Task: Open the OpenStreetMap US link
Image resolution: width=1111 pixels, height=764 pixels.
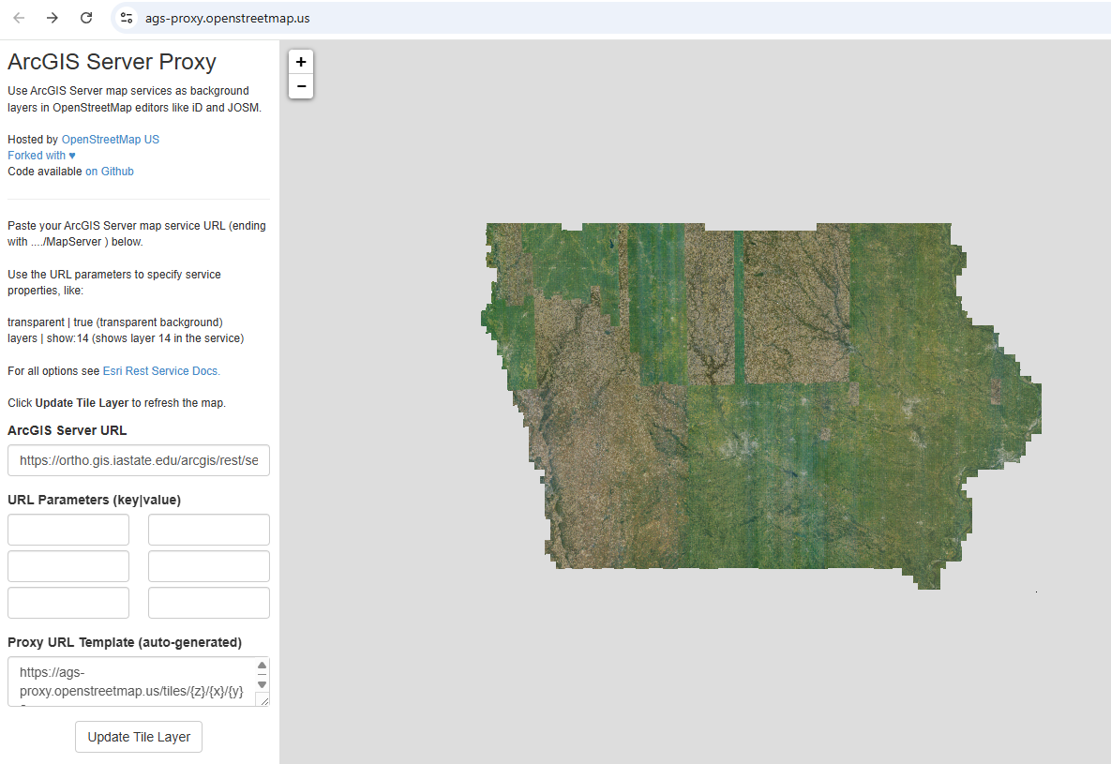Action: 110,140
